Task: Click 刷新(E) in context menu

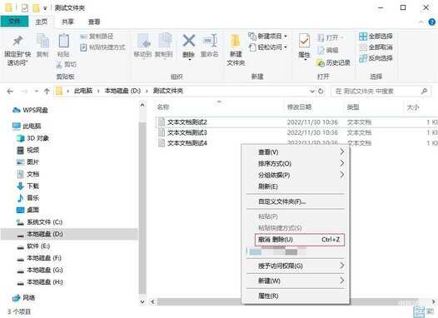Action: pyautogui.click(x=296, y=186)
